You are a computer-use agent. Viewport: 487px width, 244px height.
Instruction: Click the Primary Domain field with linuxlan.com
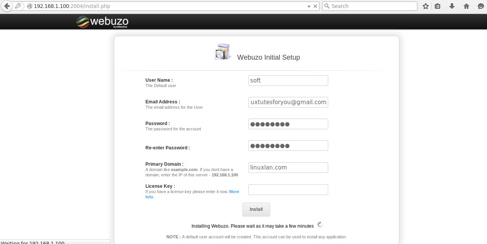tap(288, 168)
